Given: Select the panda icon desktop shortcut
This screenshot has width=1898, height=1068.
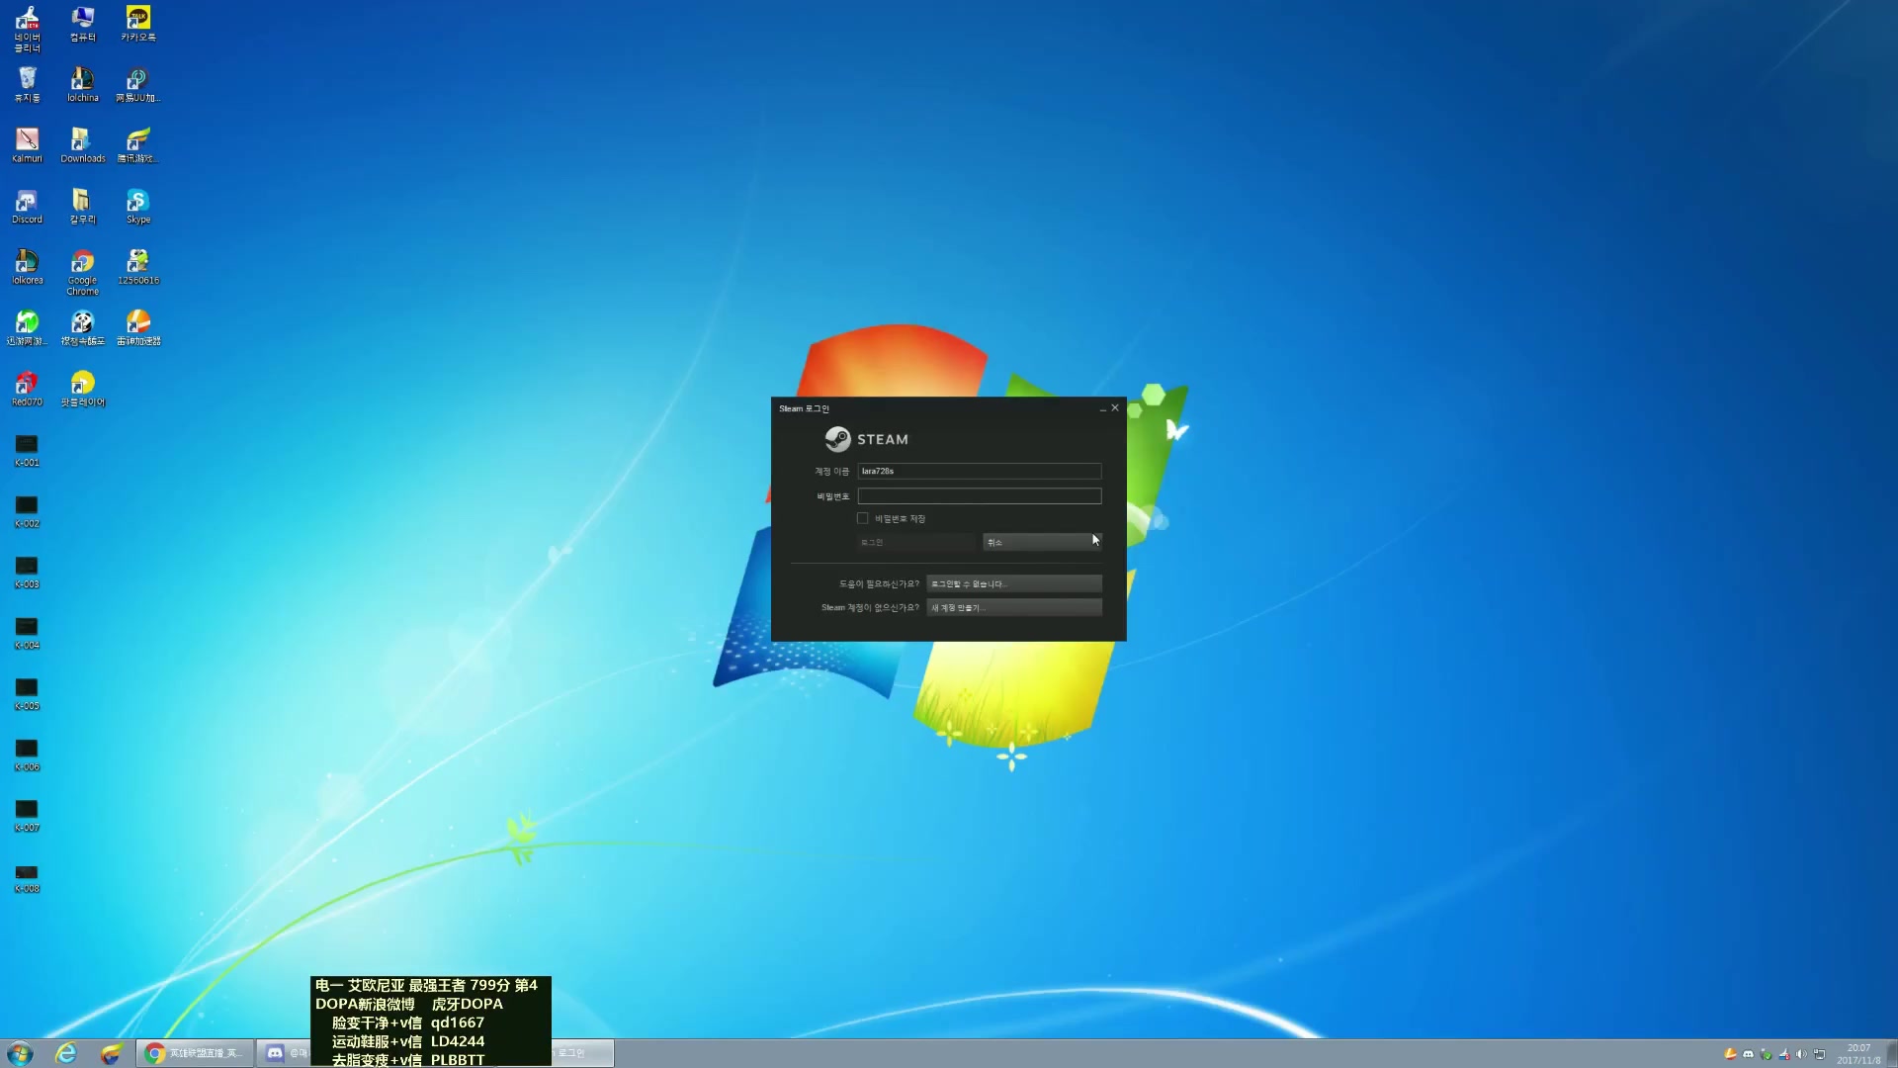Looking at the screenshot, I should [83, 328].
